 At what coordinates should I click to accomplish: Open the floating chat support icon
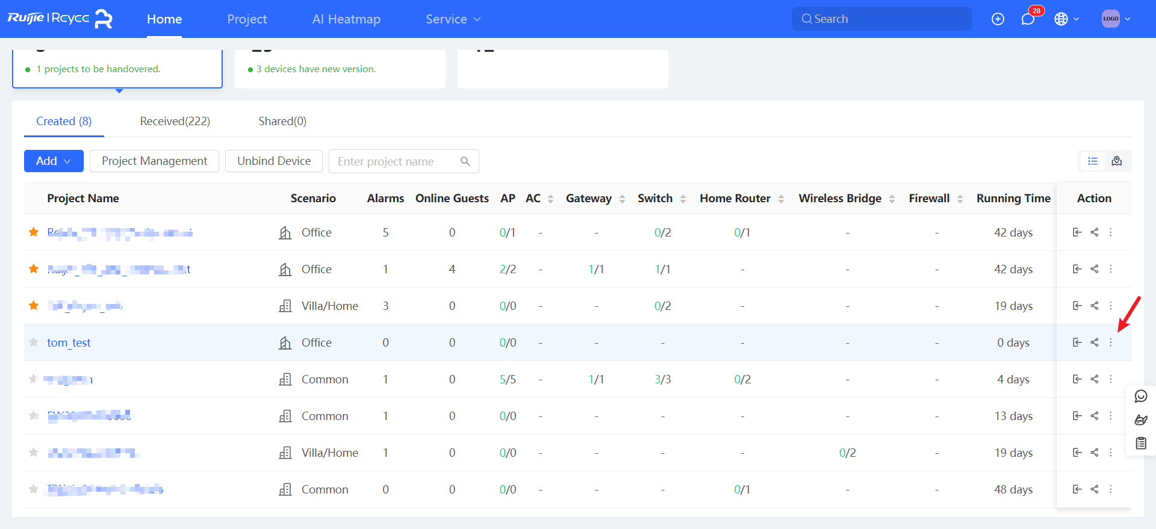click(1141, 396)
